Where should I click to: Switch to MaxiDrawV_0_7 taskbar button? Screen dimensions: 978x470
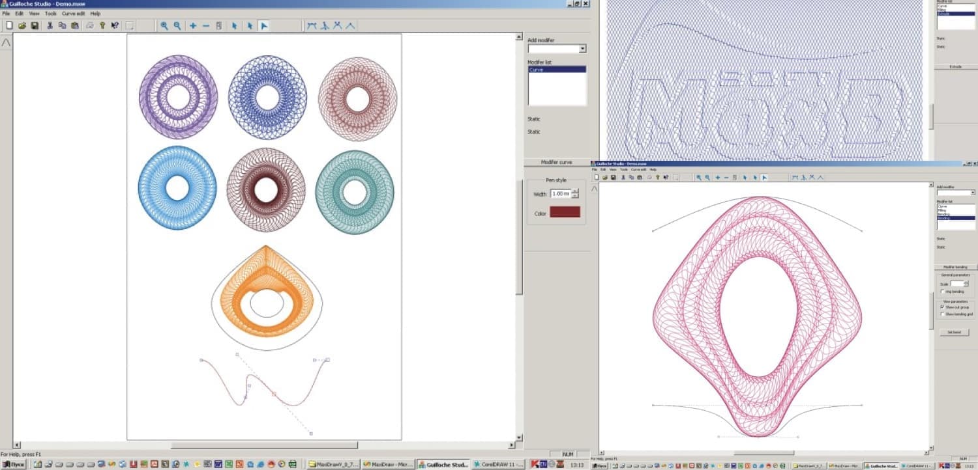point(334,464)
